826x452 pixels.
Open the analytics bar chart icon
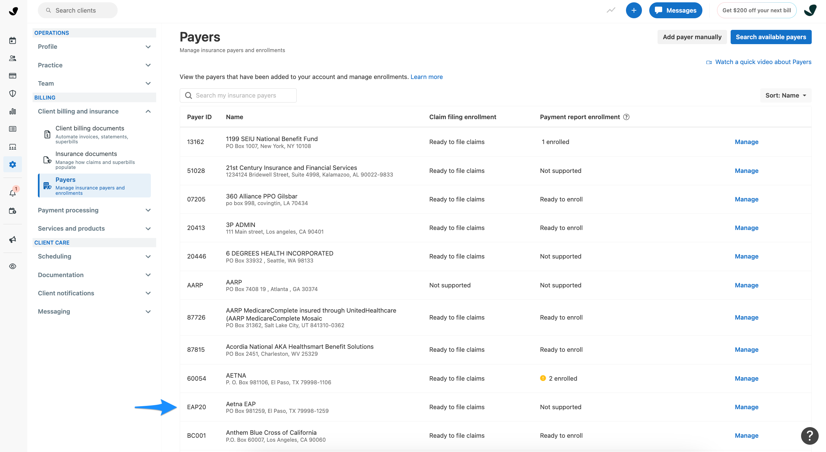[13, 111]
